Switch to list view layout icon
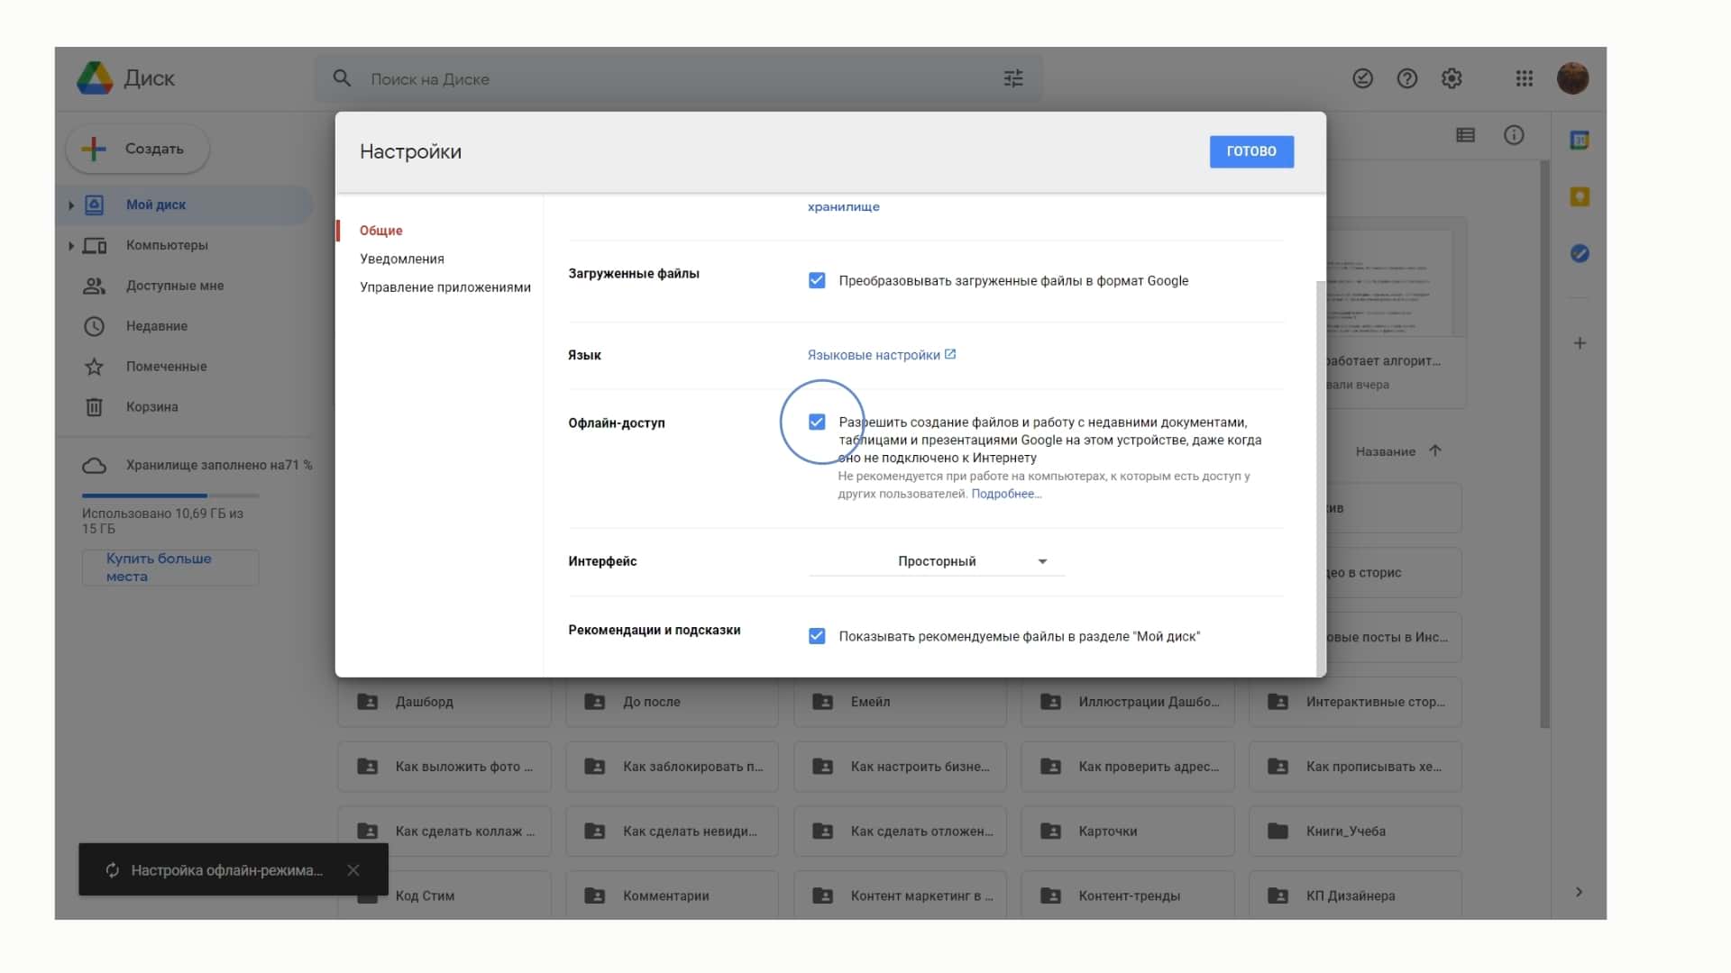This screenshot has width=1731, height=973. [1466, 135]
